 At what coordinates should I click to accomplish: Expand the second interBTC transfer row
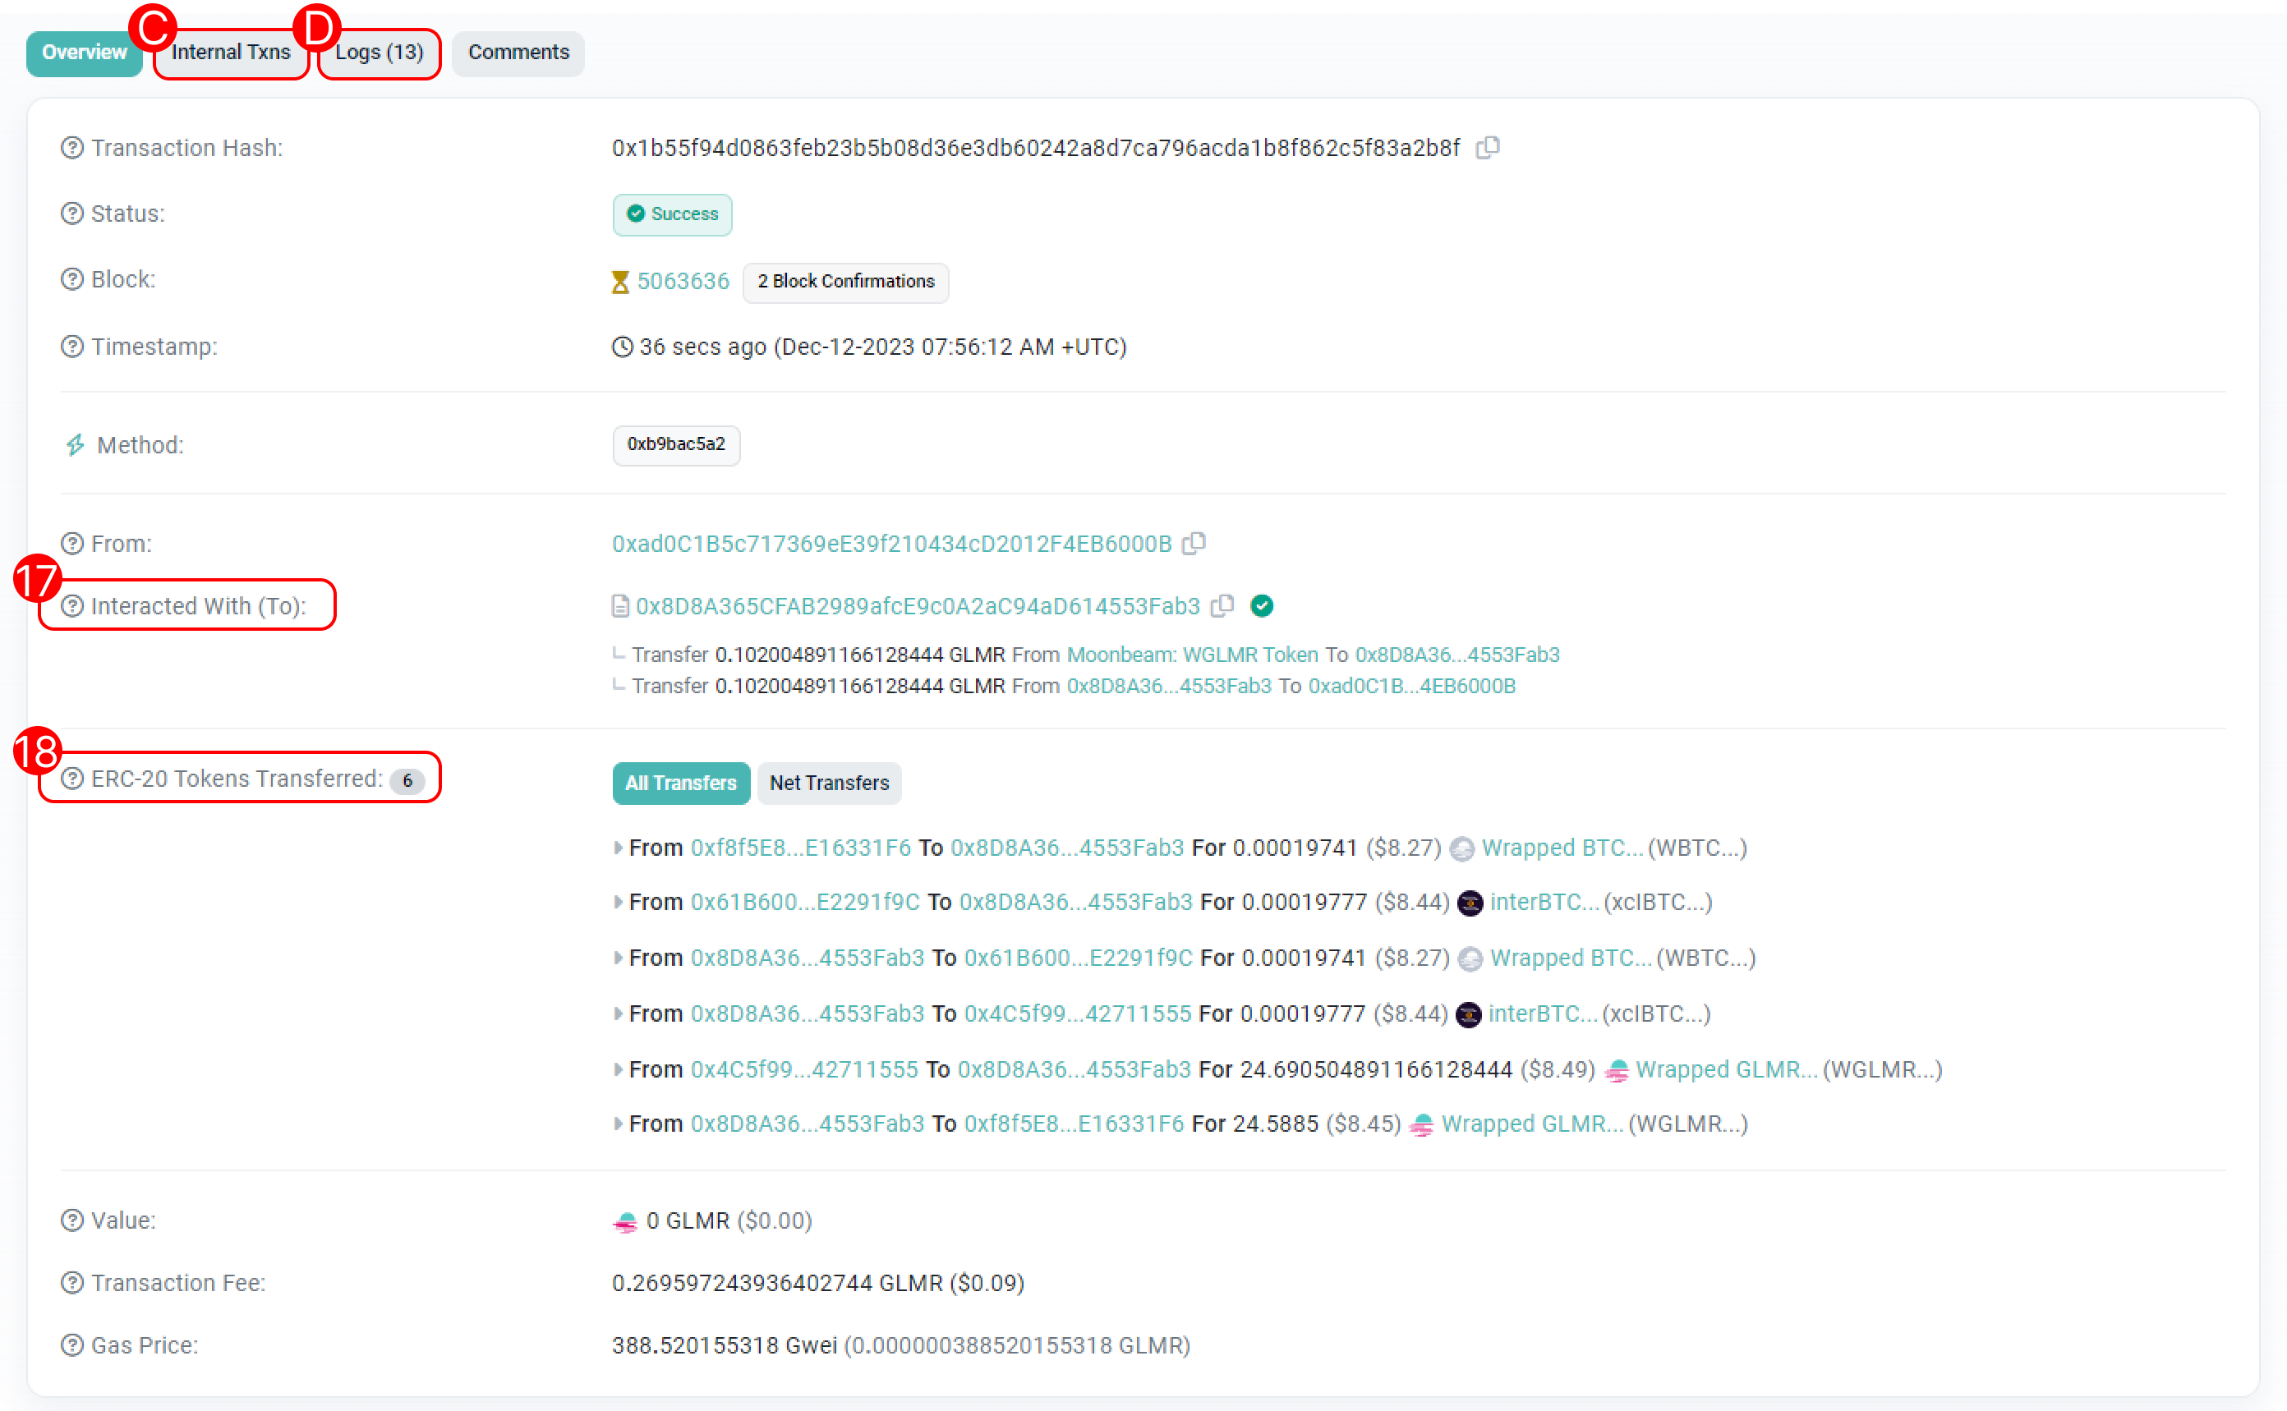(x=617, y=1013)
